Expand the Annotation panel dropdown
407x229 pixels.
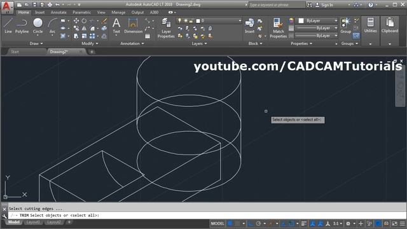(x=132, y=44)
